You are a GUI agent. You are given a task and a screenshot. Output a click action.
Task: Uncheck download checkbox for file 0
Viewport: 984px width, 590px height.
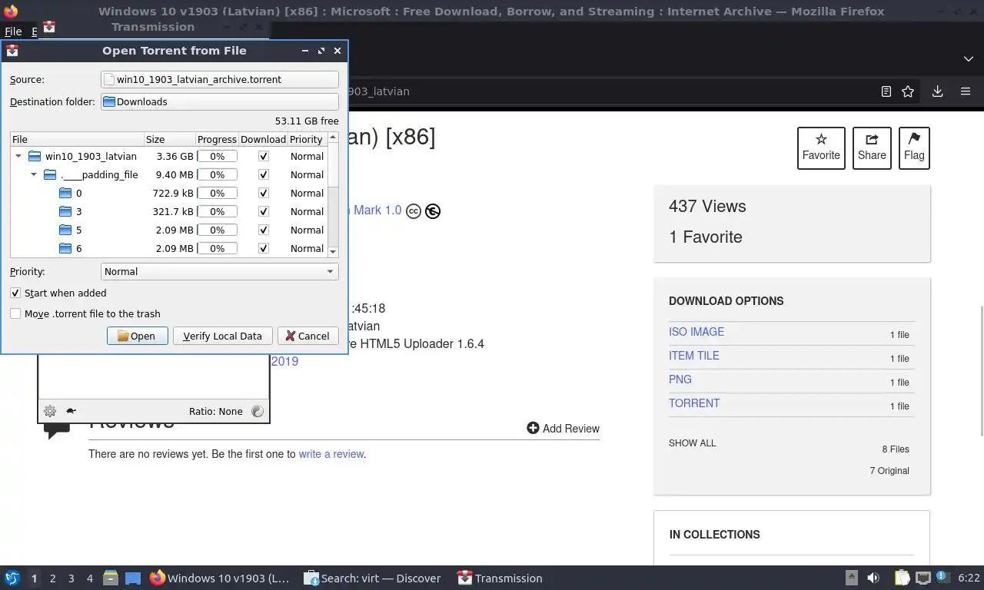264,193
